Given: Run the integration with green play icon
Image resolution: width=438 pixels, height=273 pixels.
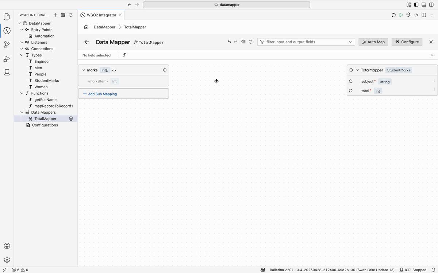Looking at the screenshot, I should (x=401, y=15).
